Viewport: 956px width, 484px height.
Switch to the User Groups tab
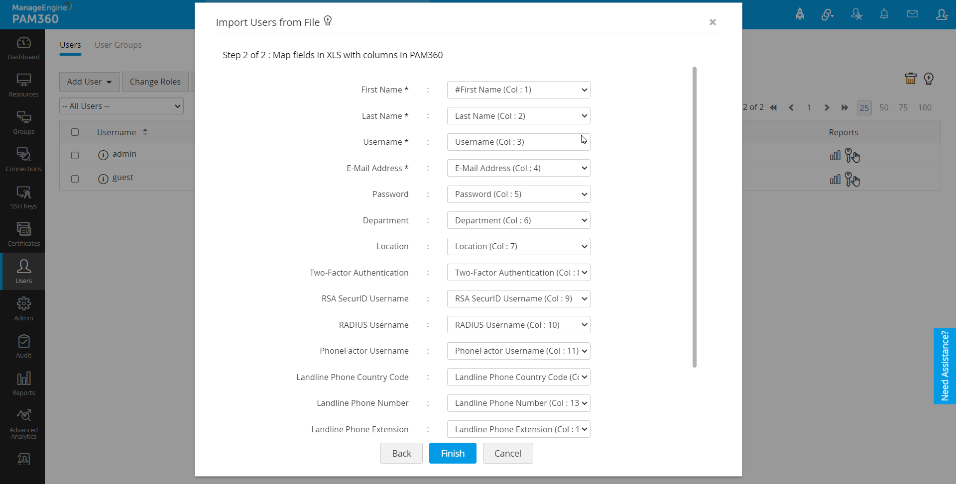point(118,45)
